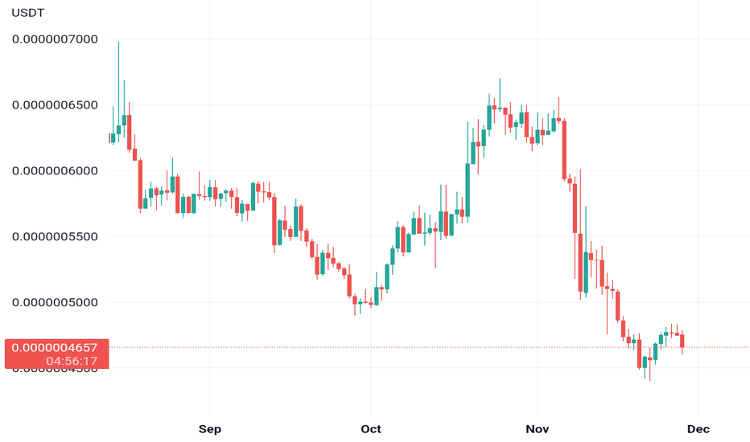
Task: Click the last red candle on the chart
Action: [682, 341]
